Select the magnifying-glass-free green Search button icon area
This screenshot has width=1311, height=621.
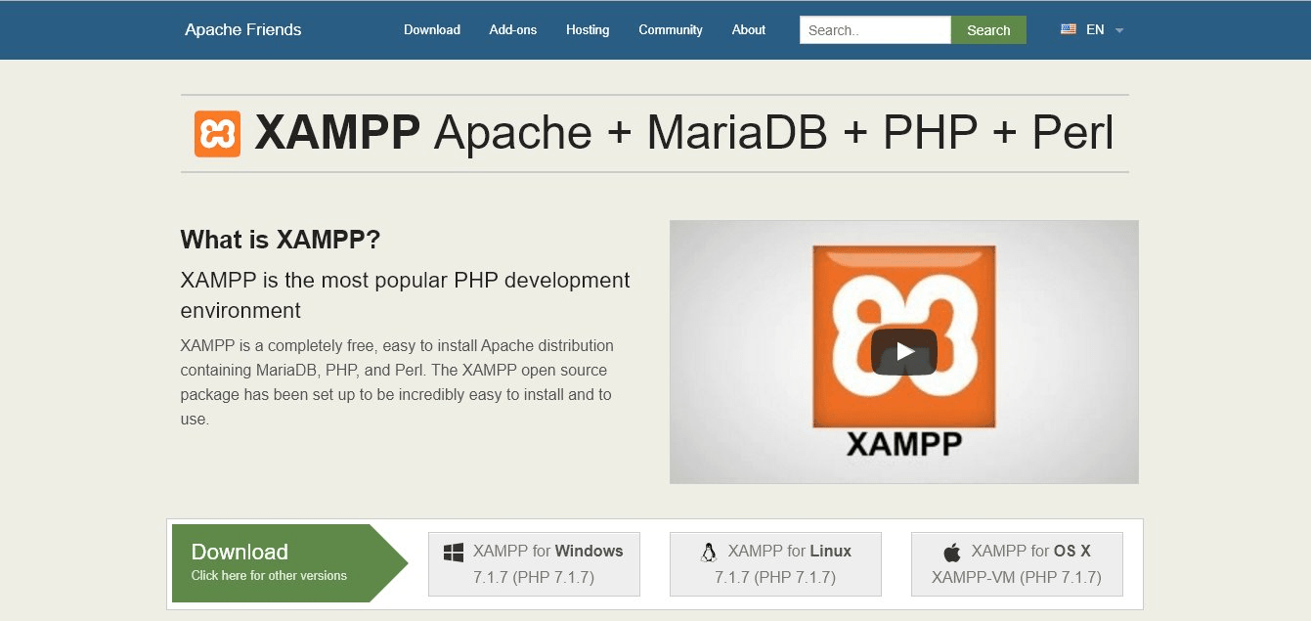point(988,29)
